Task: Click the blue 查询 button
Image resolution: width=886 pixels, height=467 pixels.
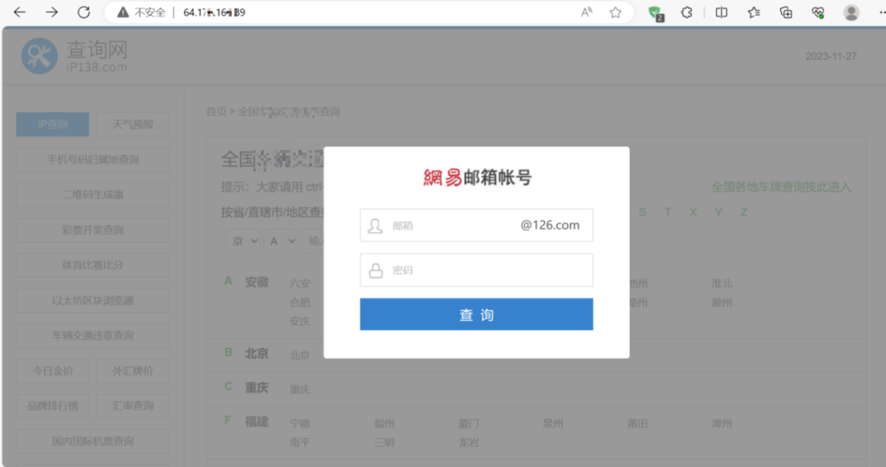Action: point(477,314)
